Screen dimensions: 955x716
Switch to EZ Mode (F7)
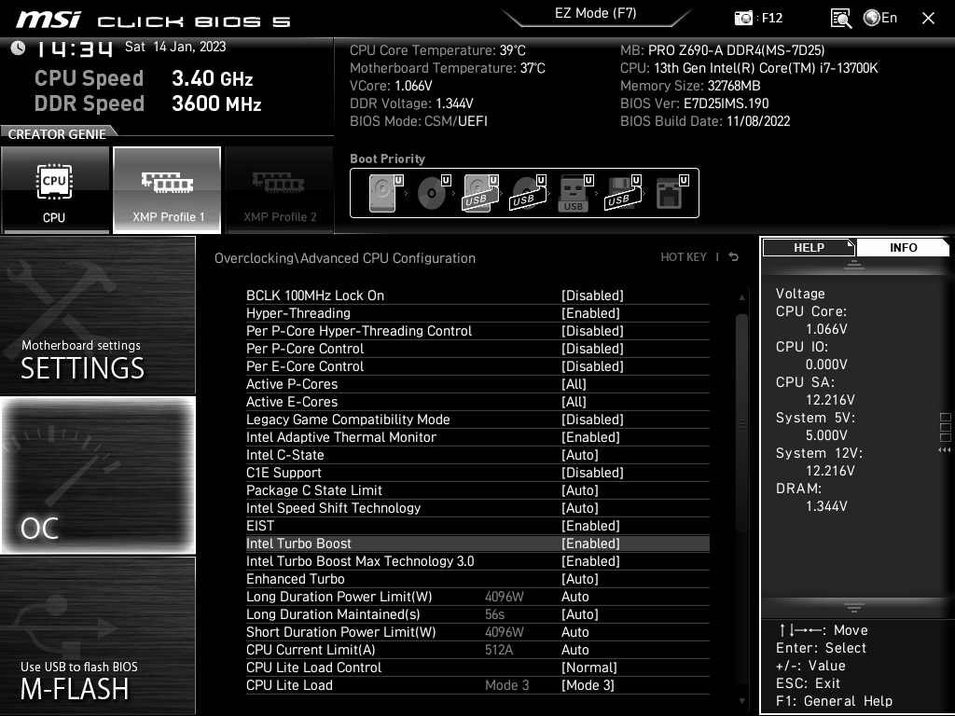596,13
